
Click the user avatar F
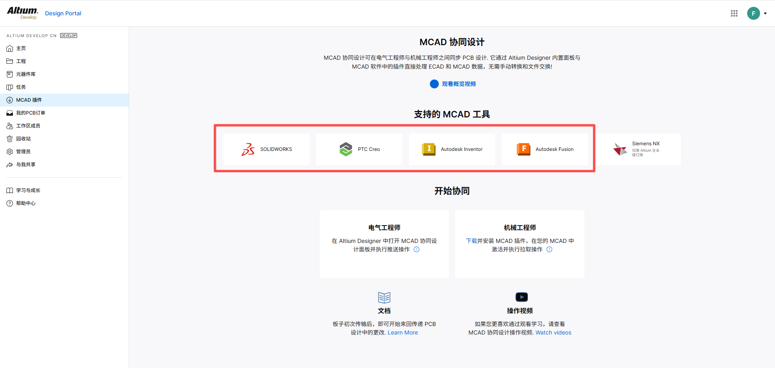tap(754, 13)
